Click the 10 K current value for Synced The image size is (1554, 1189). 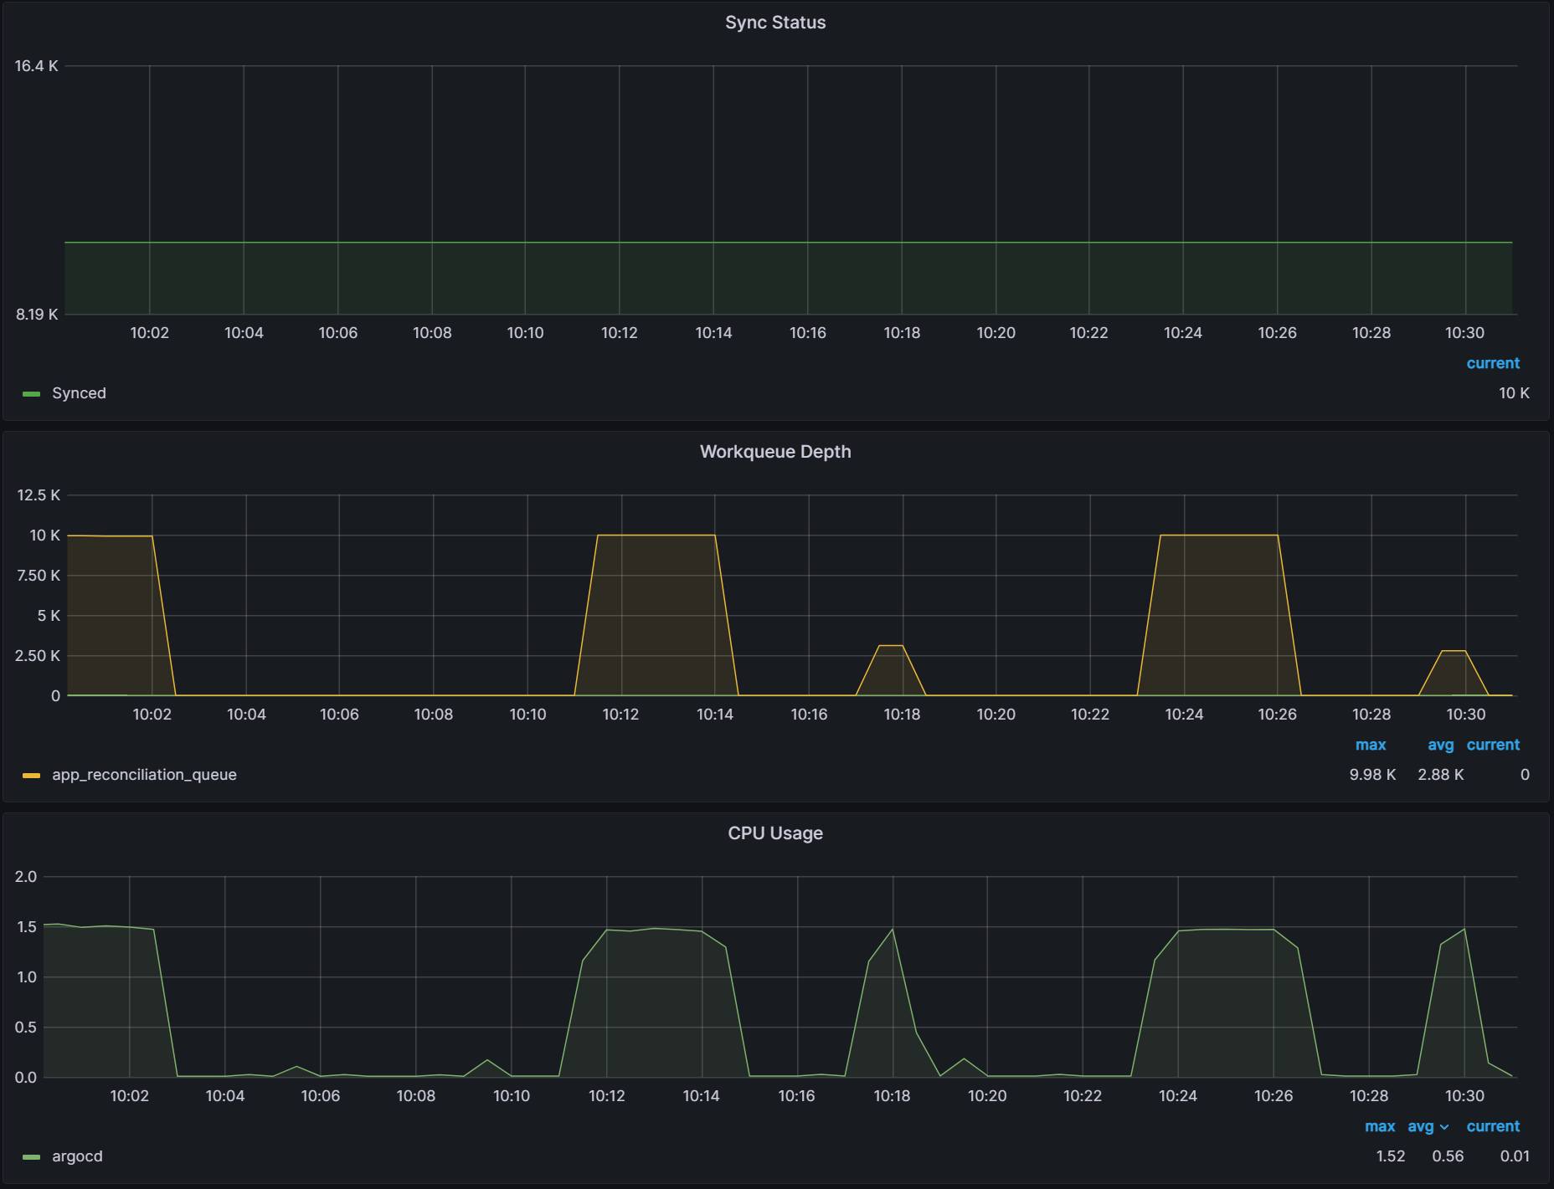[1514, 393]
